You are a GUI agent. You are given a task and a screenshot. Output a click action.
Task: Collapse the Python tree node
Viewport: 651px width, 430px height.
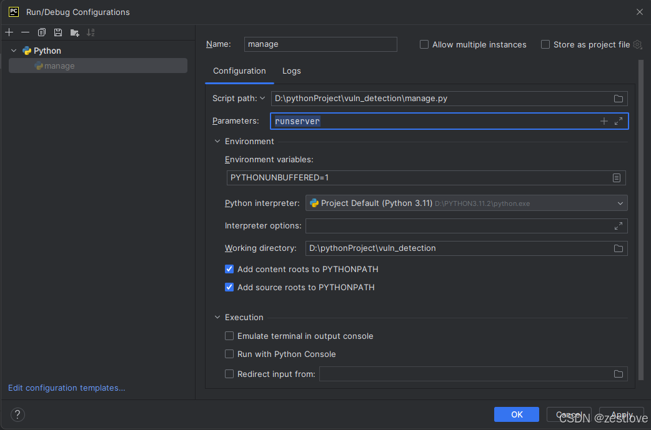(x=14, y=51)
